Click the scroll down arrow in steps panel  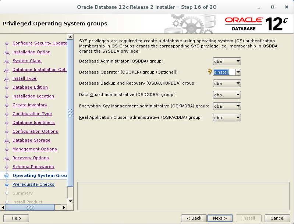pyautogui.click(x=70, y=201)
